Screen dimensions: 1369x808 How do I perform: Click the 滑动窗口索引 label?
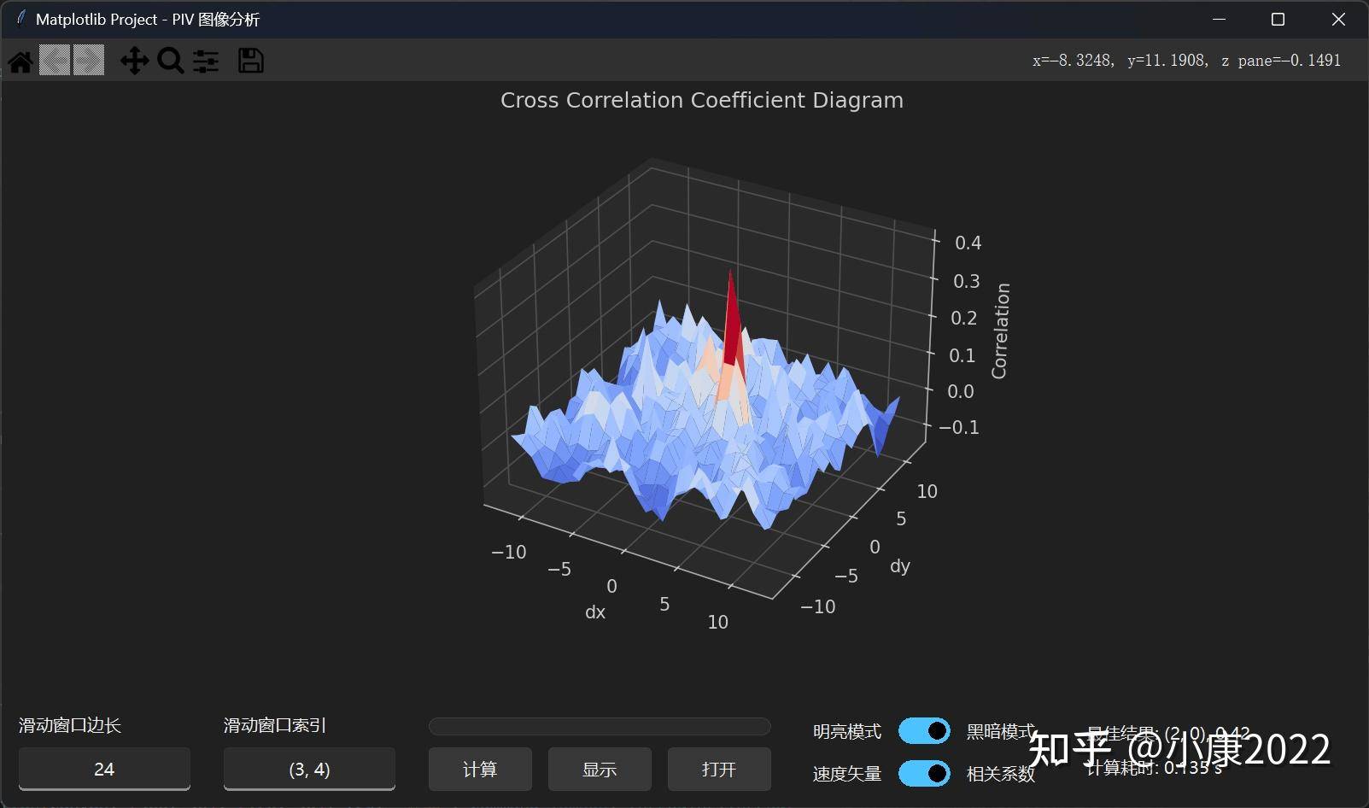click(x=275, y=725)
